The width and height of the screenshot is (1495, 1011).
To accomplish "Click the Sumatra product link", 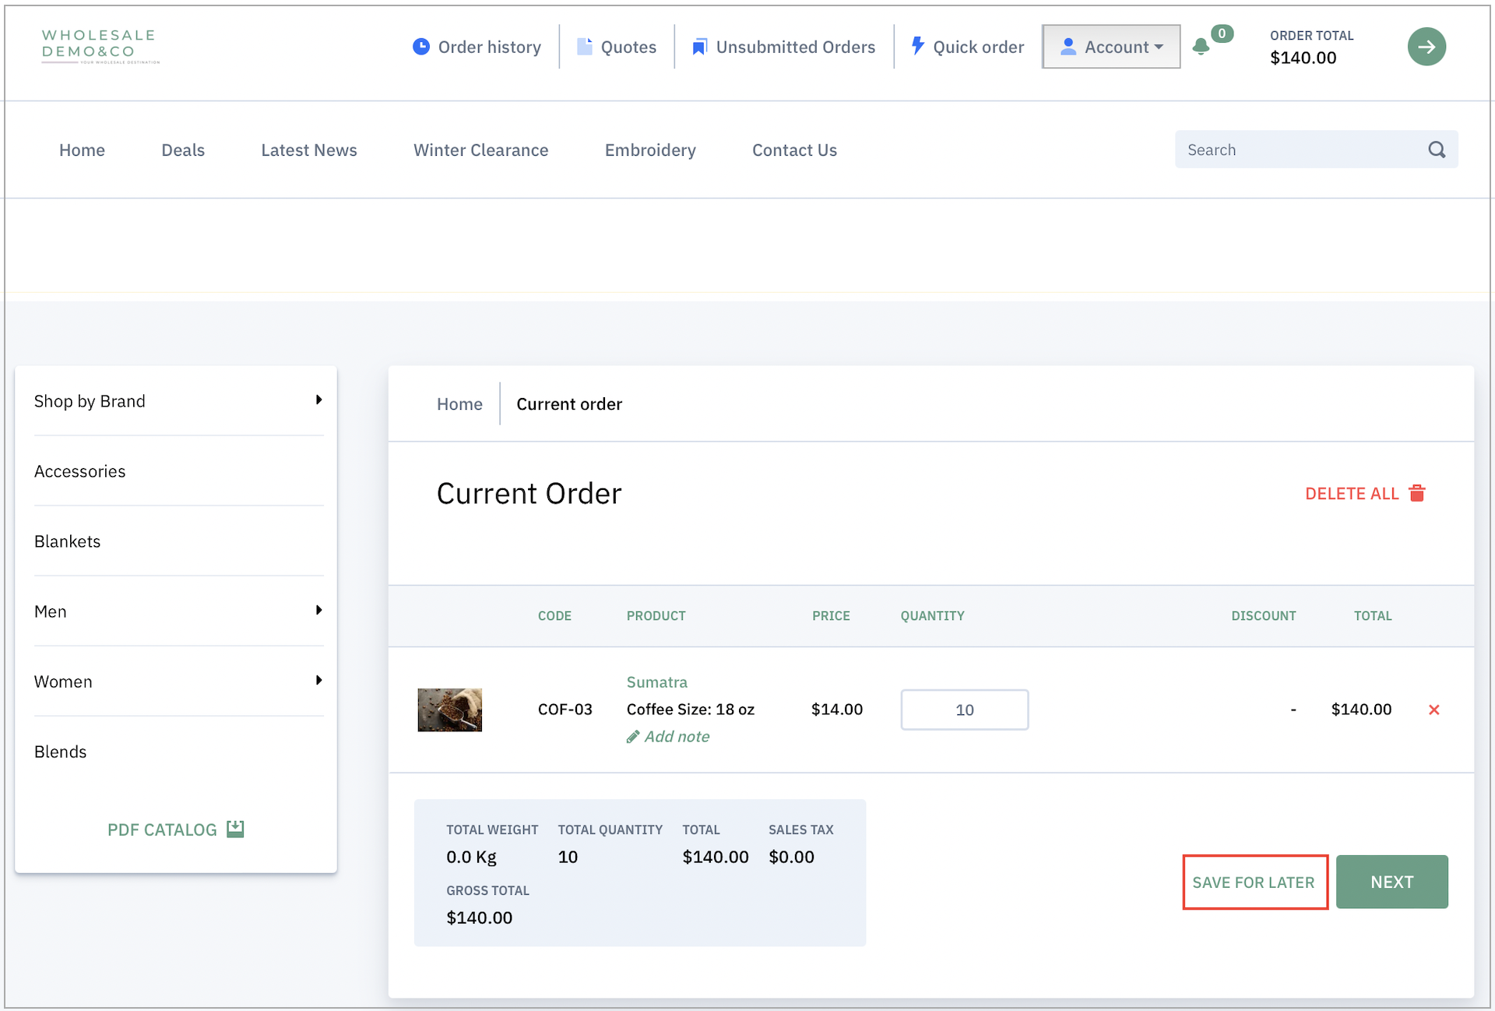I will 656,682.
